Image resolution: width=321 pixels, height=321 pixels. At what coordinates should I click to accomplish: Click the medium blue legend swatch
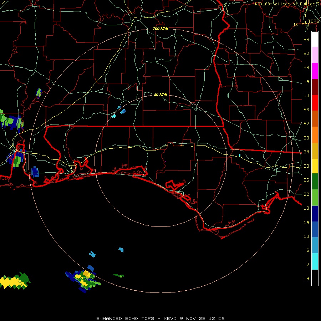[315, 229]
